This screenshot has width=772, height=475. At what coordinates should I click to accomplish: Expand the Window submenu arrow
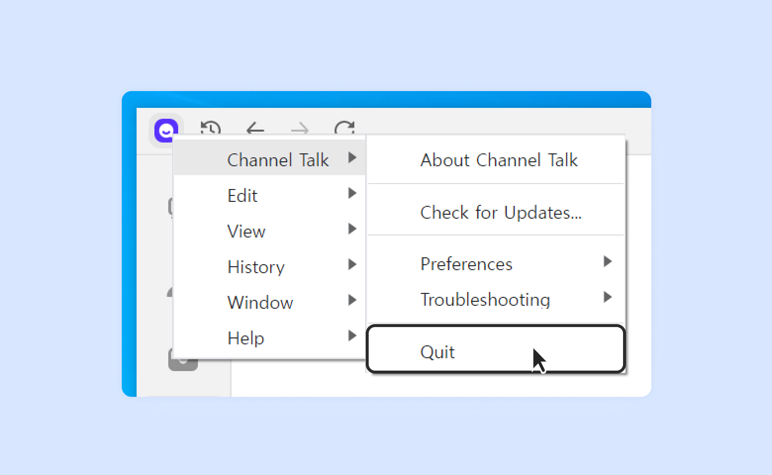point(352,300)
